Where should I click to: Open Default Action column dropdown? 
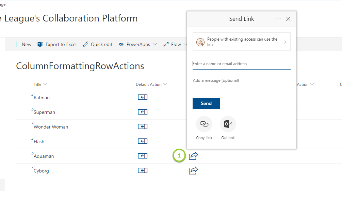pyautogui.click(x=151, y=85)
